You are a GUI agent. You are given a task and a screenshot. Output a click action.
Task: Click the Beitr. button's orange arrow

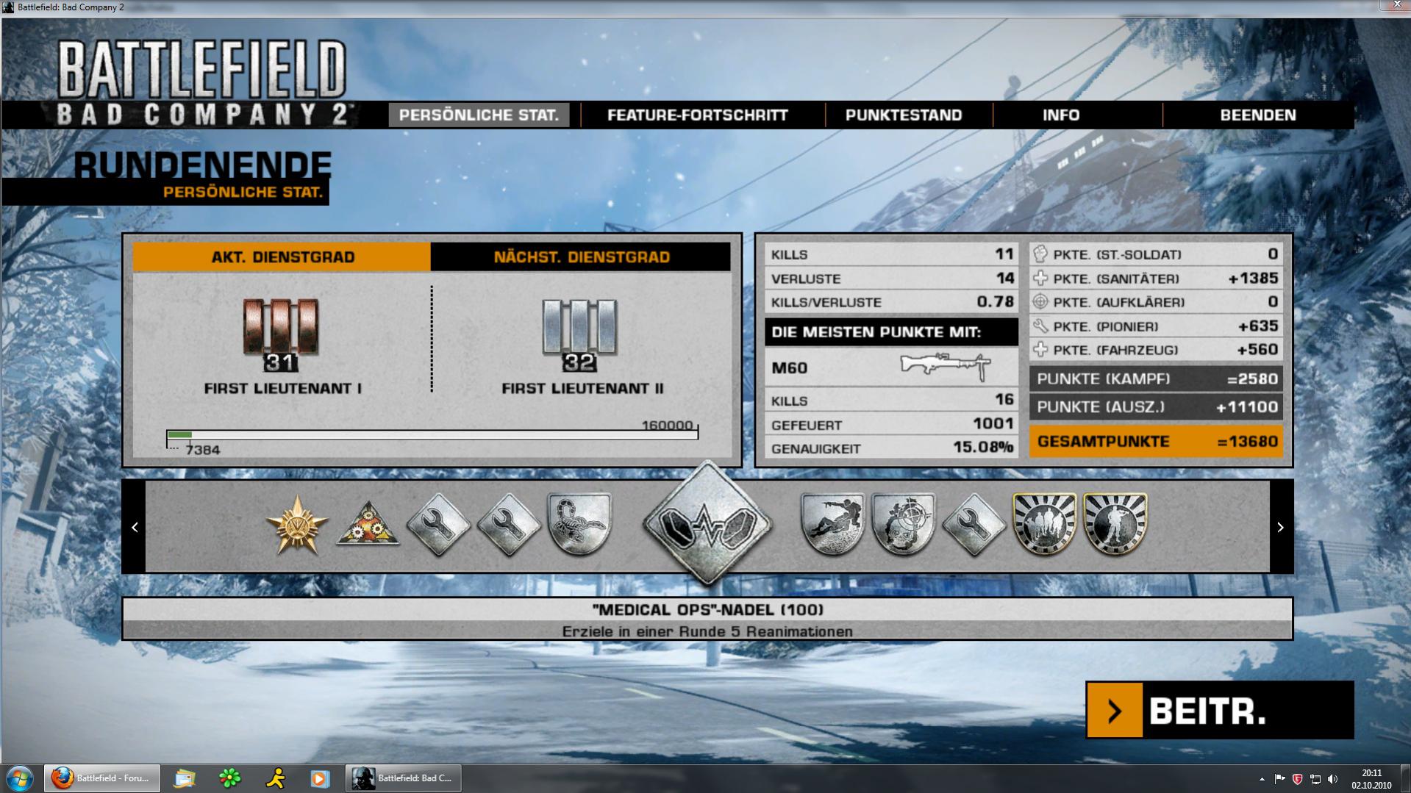tap(1115, 710)
